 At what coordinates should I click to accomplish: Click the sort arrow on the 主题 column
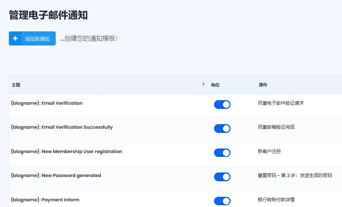203,85
